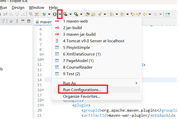This screenshot has width=179, height=119.
Task: Click the green Run button
Action: click(55, 14)
